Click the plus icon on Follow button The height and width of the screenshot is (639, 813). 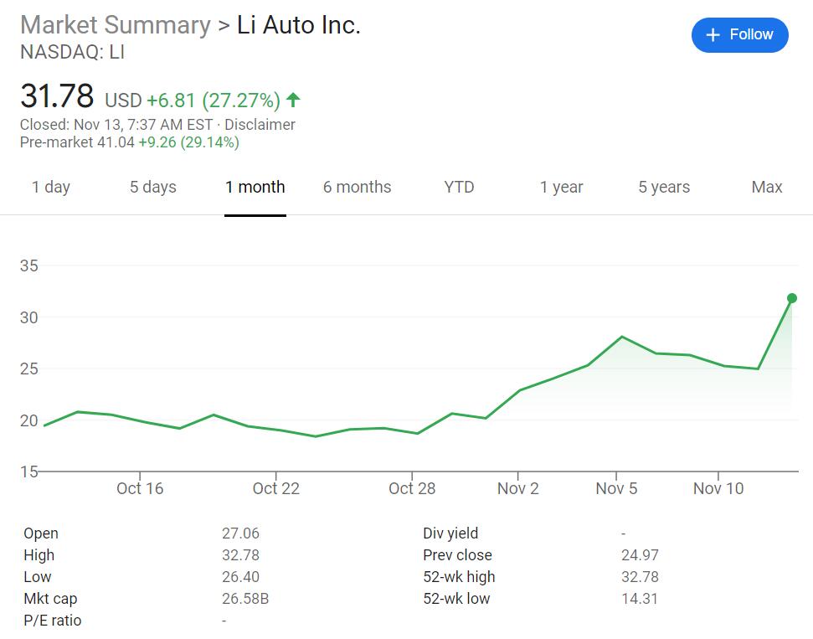point(713,34)
